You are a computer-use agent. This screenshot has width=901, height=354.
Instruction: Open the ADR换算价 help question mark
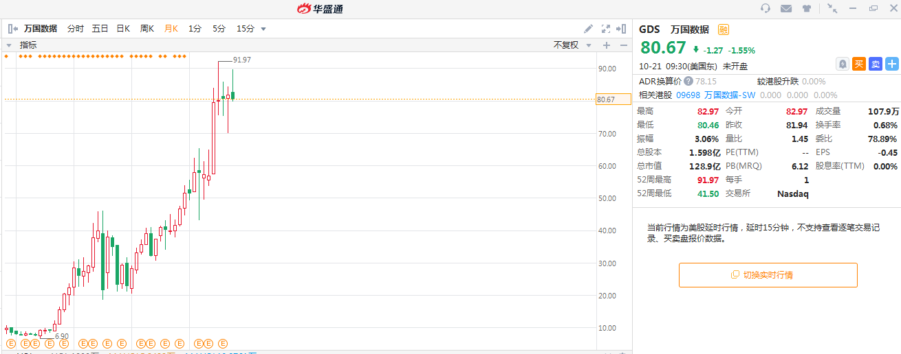[688, 81]
